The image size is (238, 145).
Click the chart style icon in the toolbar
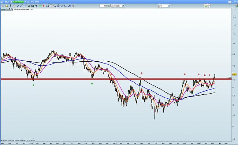click(206, 6)
